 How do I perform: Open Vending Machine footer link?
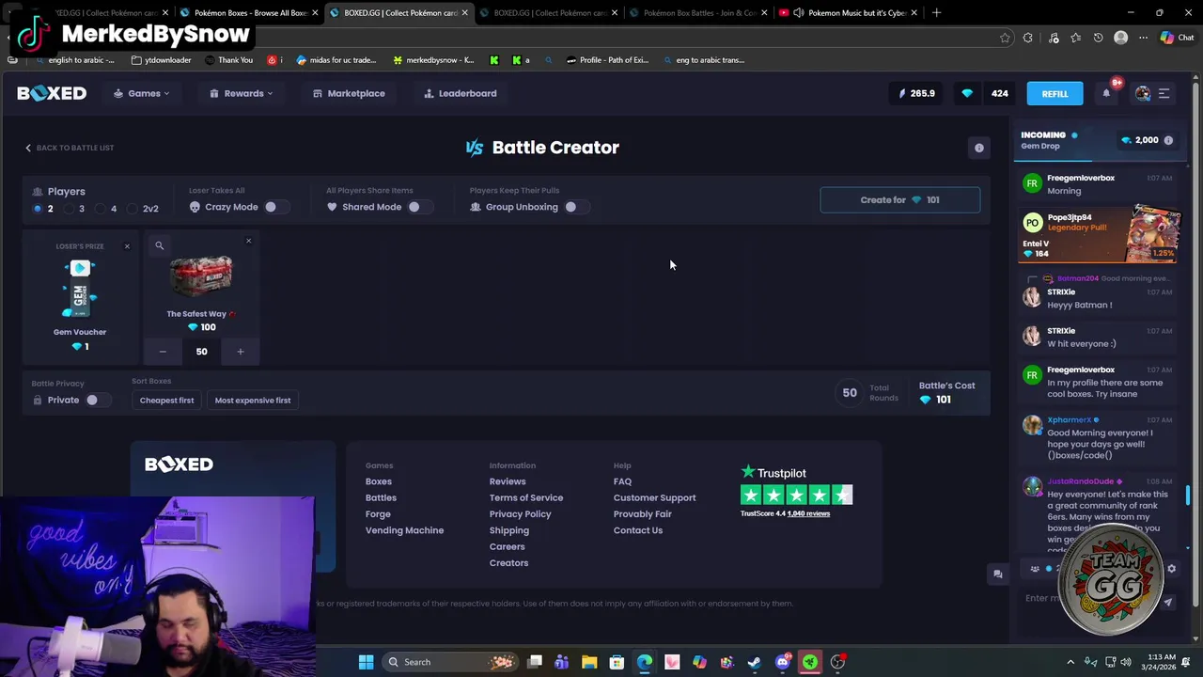point(404,530)
